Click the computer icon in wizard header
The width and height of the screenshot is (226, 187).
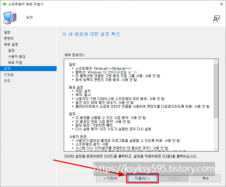(x=10, y=18)
